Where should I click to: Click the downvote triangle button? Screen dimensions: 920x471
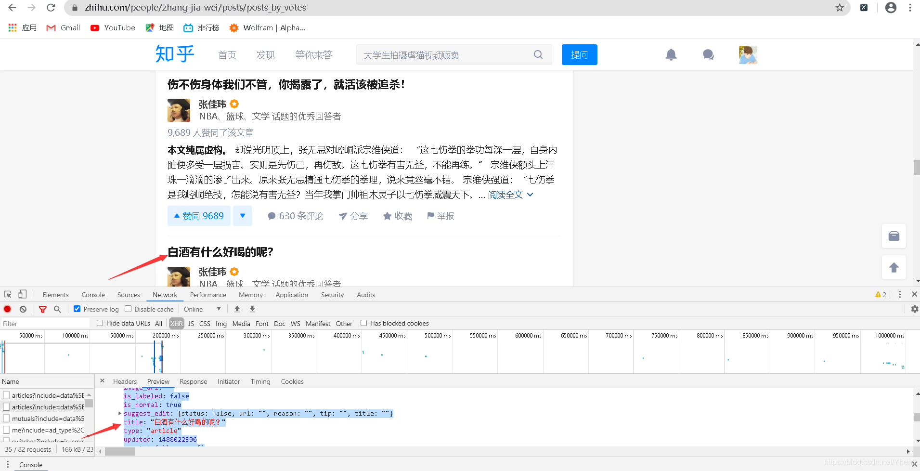[243, 216]
